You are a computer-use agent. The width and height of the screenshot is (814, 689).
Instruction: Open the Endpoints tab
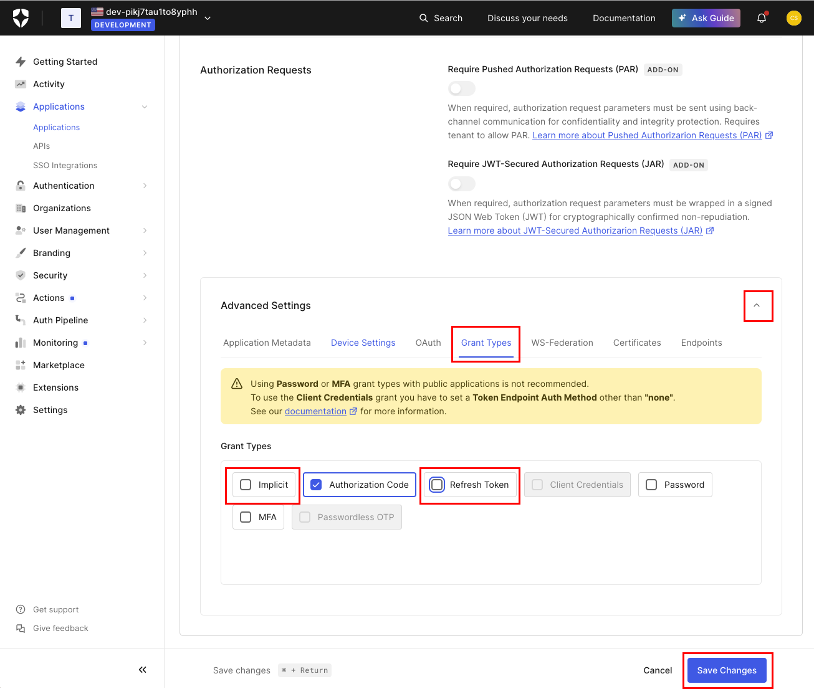coord(701,343)
